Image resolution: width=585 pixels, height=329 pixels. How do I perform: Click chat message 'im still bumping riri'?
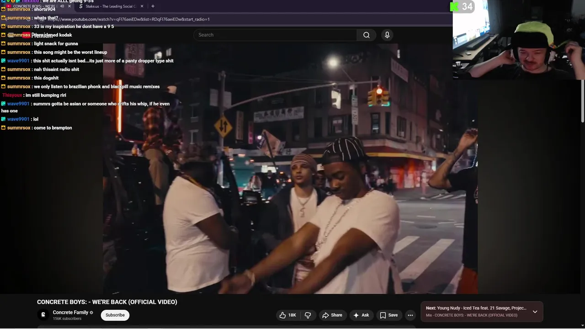tap(46, 96)
